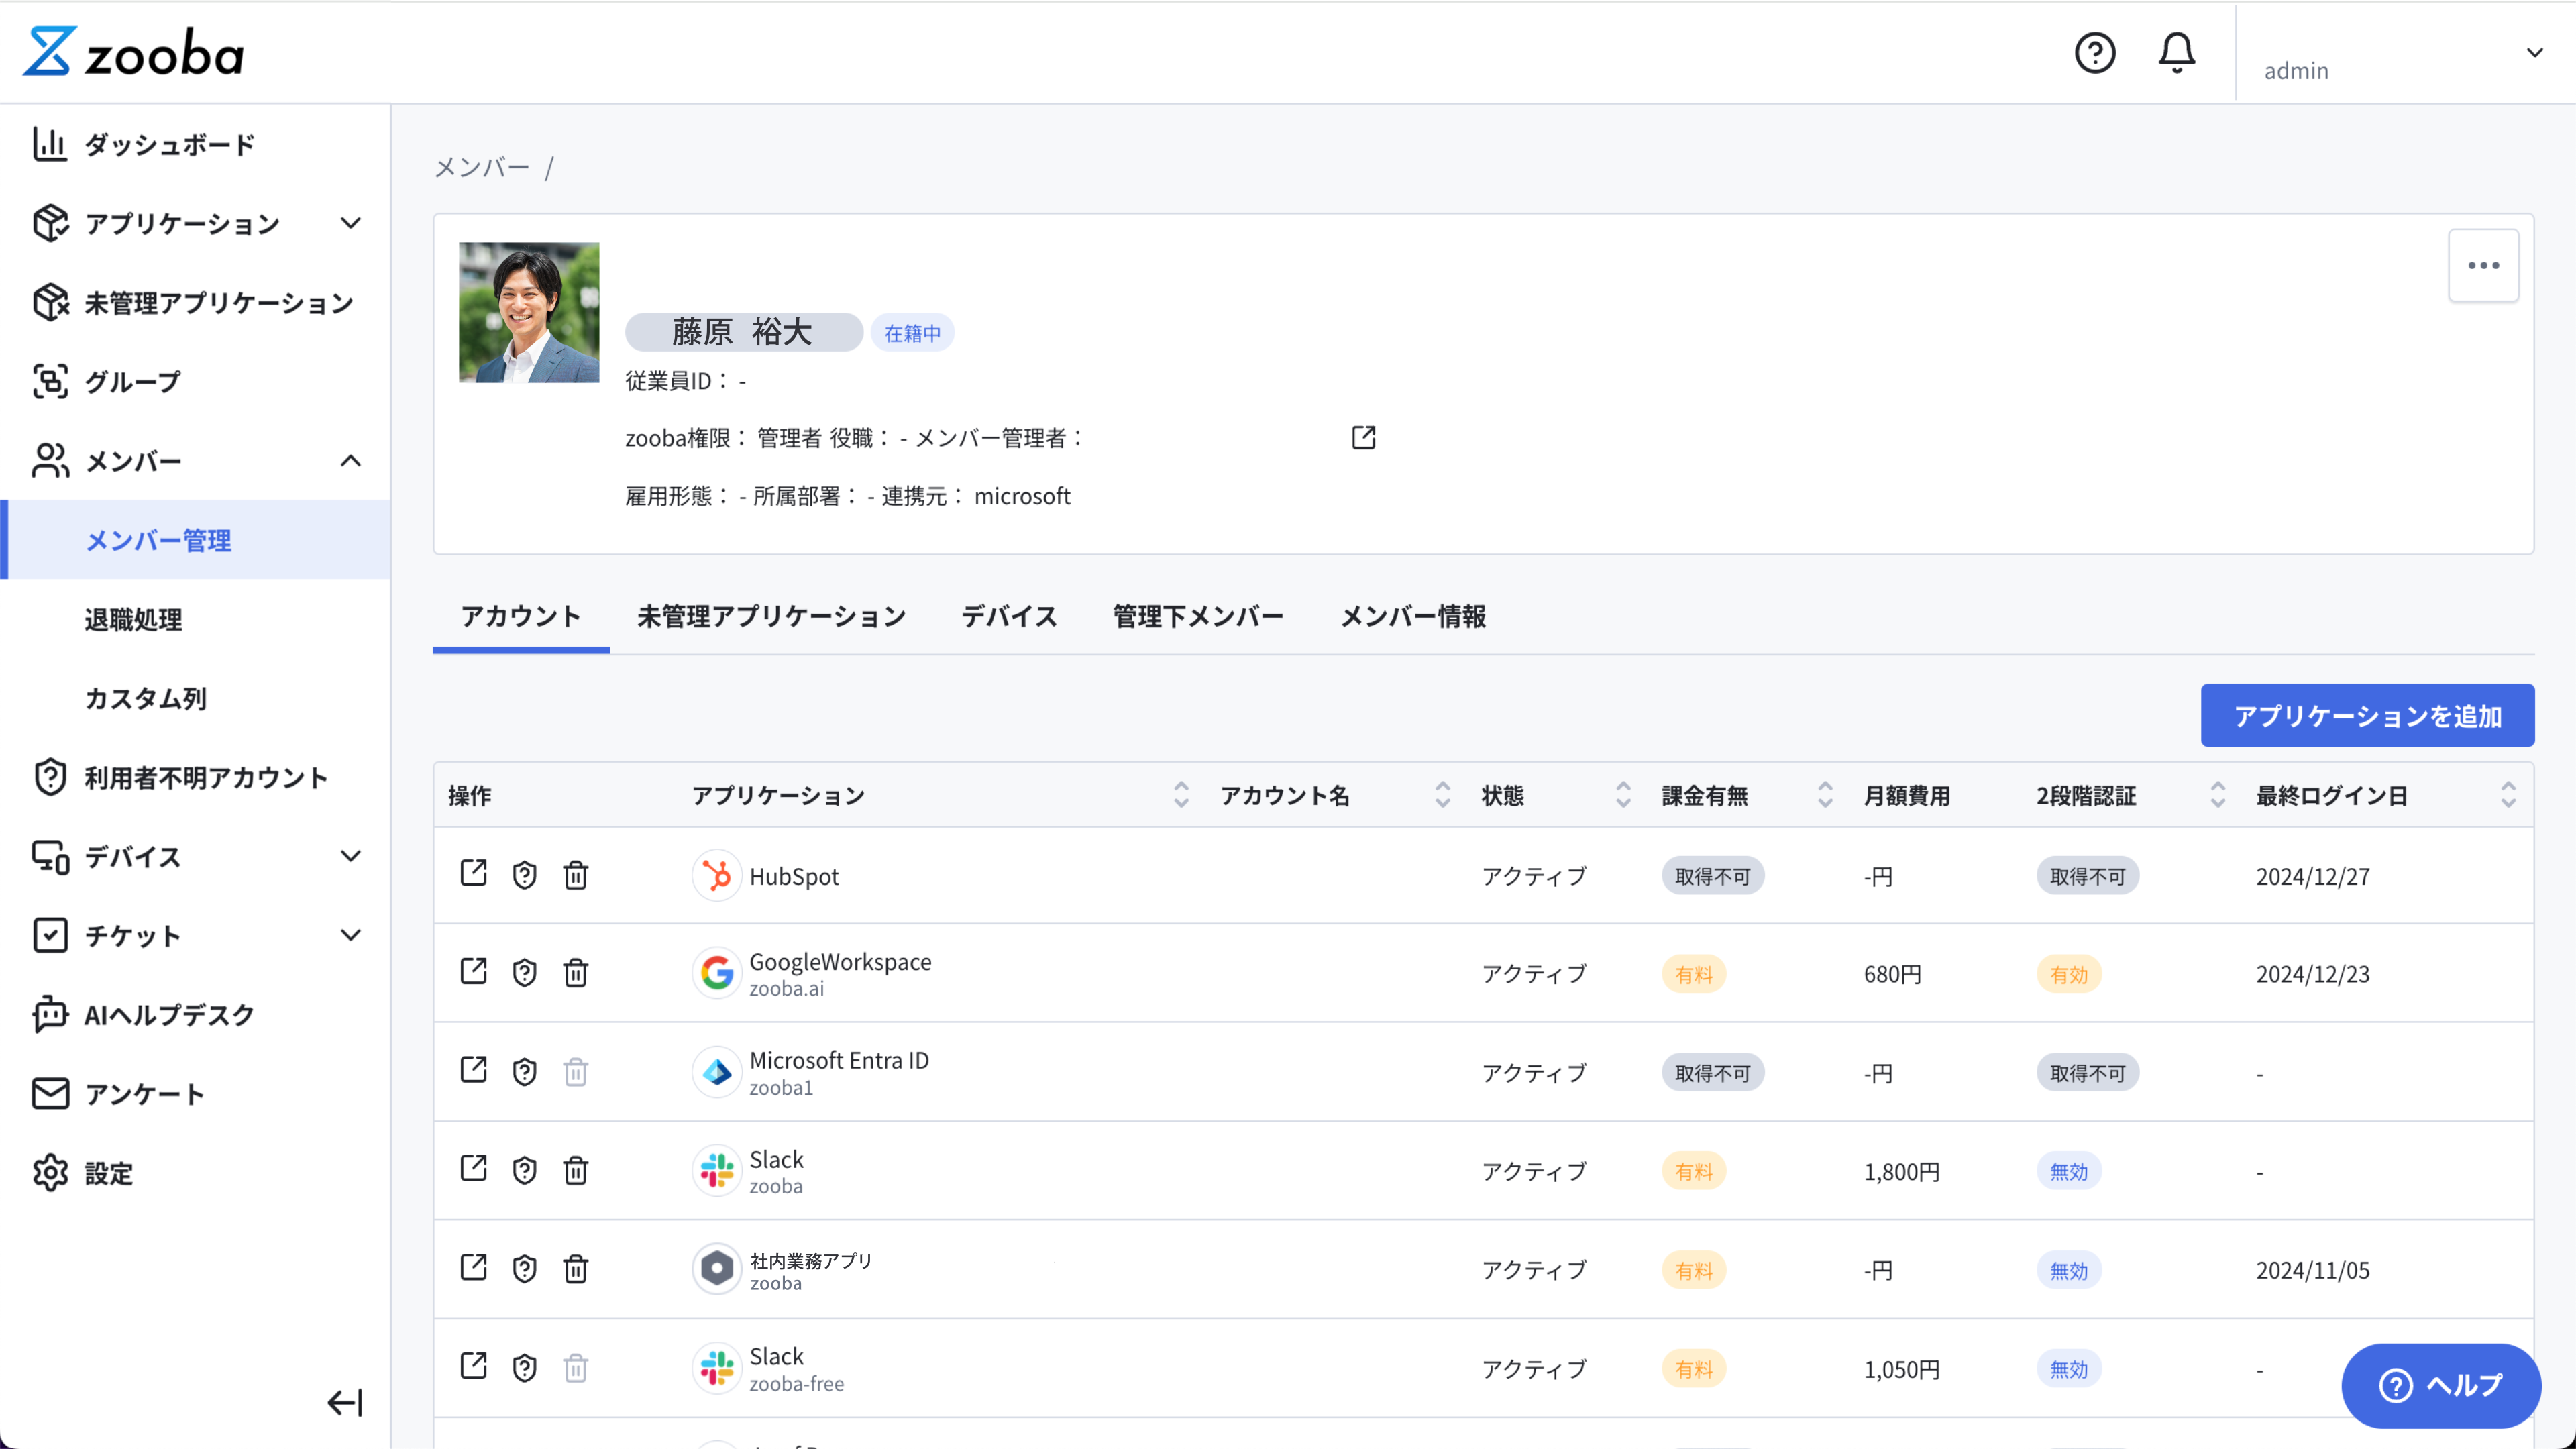Select the アカウント tab

[x=520, y=616]
